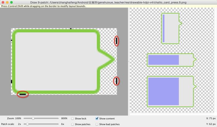Click the both-directions stretched preview bubble
Image resolution: width=217 pixels, height=127 pixels.
point(172,91)
